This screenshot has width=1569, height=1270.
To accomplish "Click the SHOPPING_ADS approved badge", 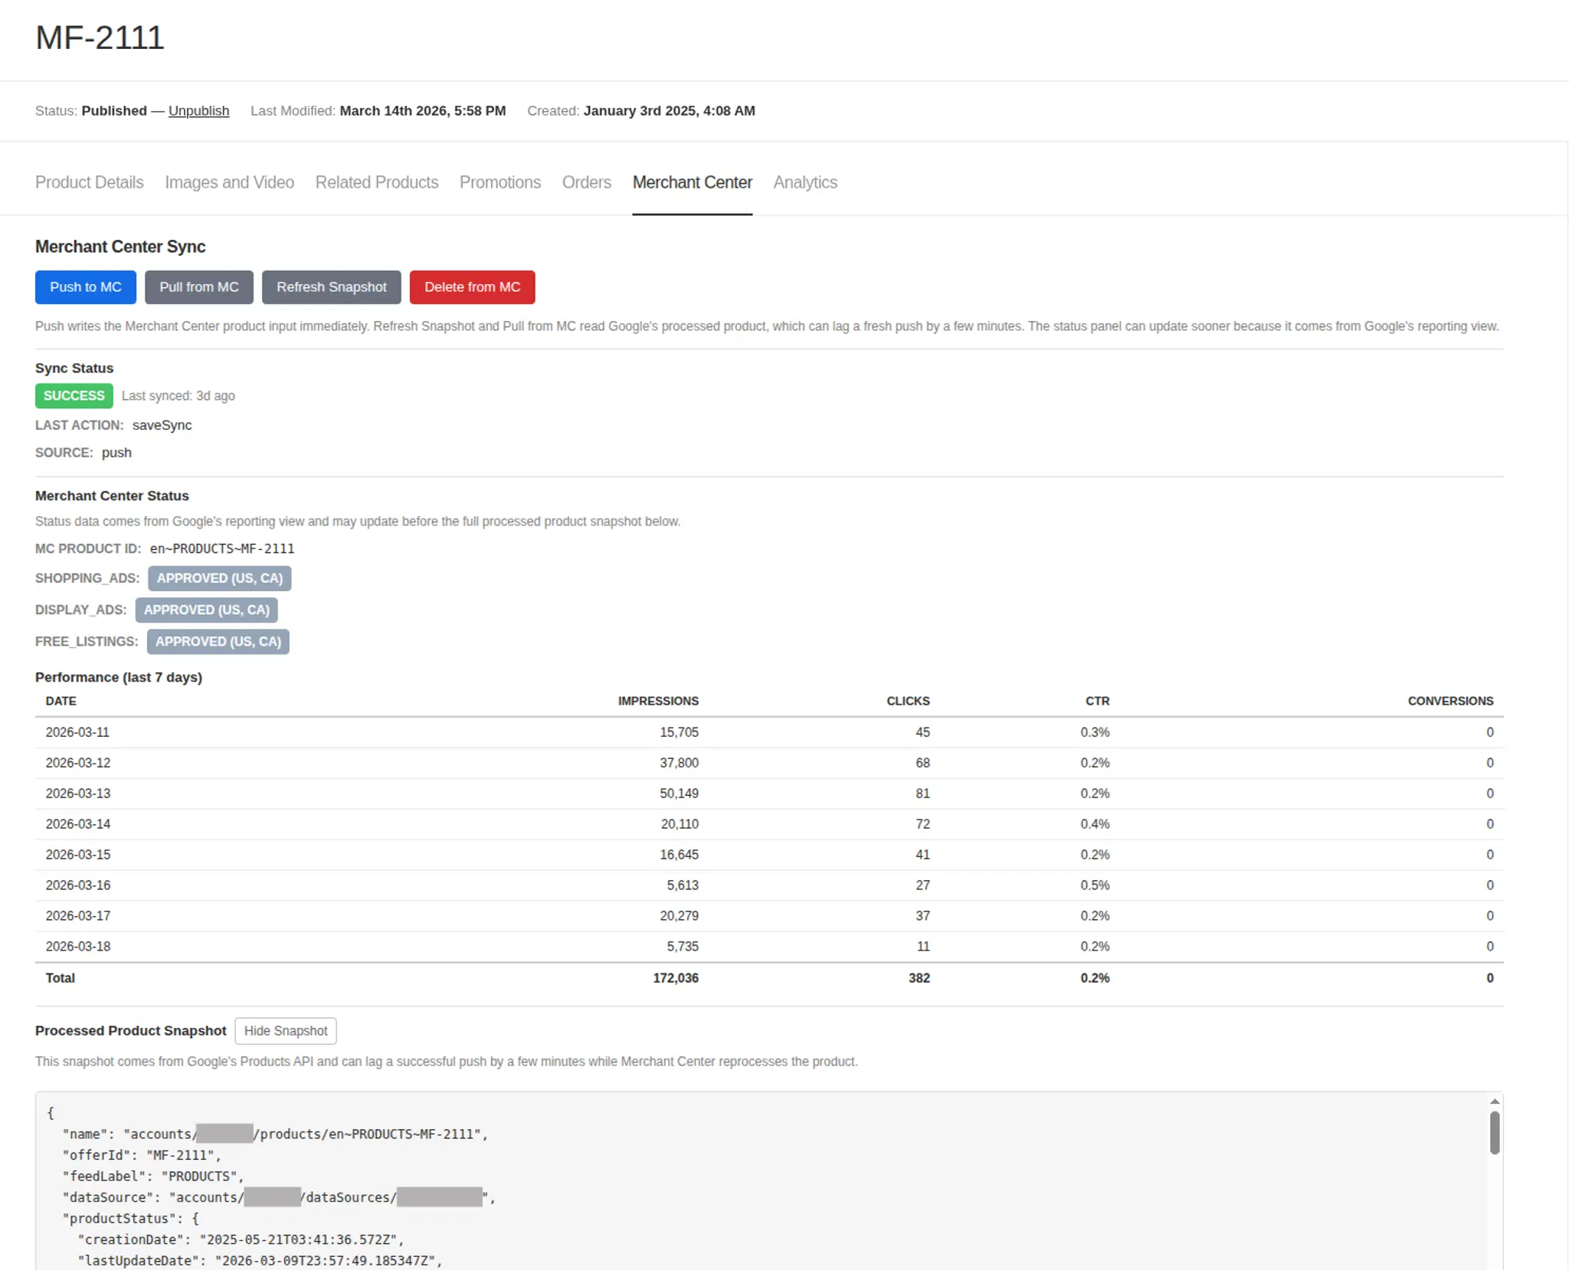I will 219,578.
